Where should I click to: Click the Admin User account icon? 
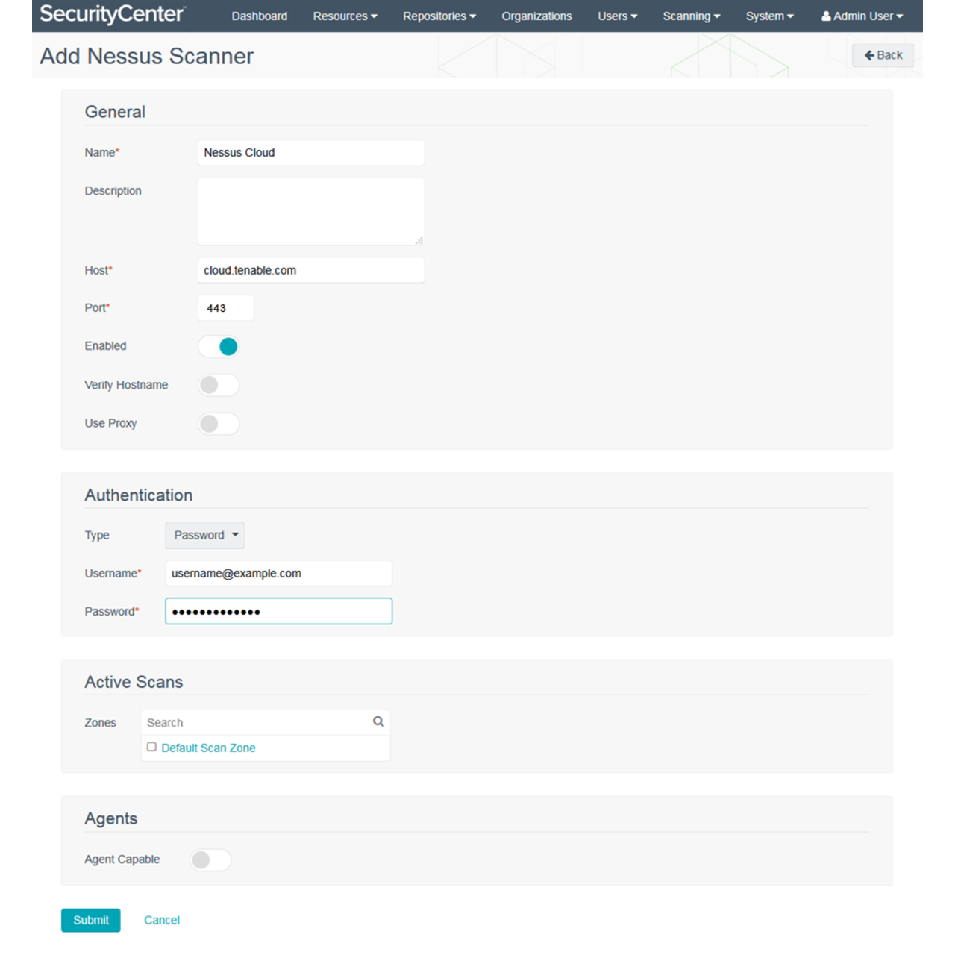(825, 15)
